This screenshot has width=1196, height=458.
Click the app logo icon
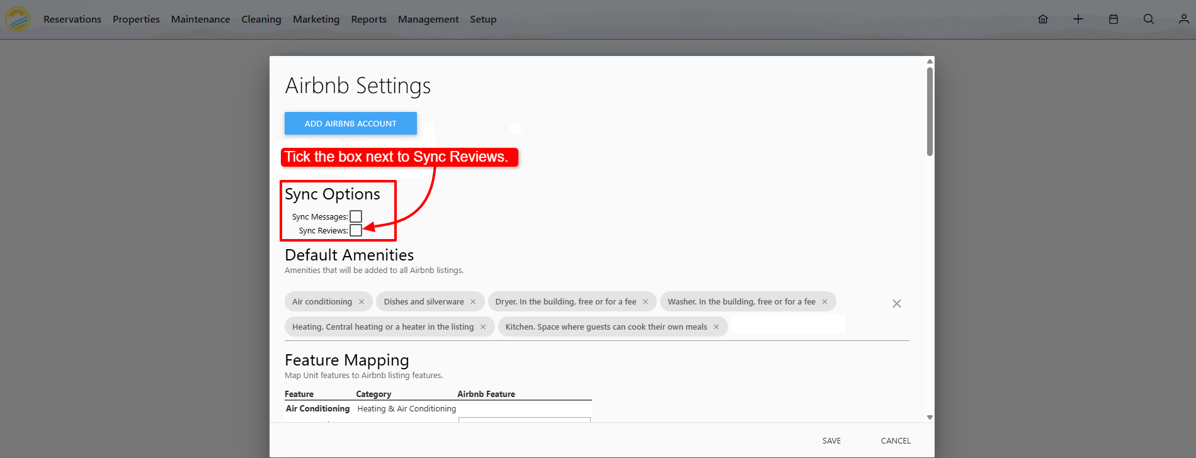pos(18,19)
